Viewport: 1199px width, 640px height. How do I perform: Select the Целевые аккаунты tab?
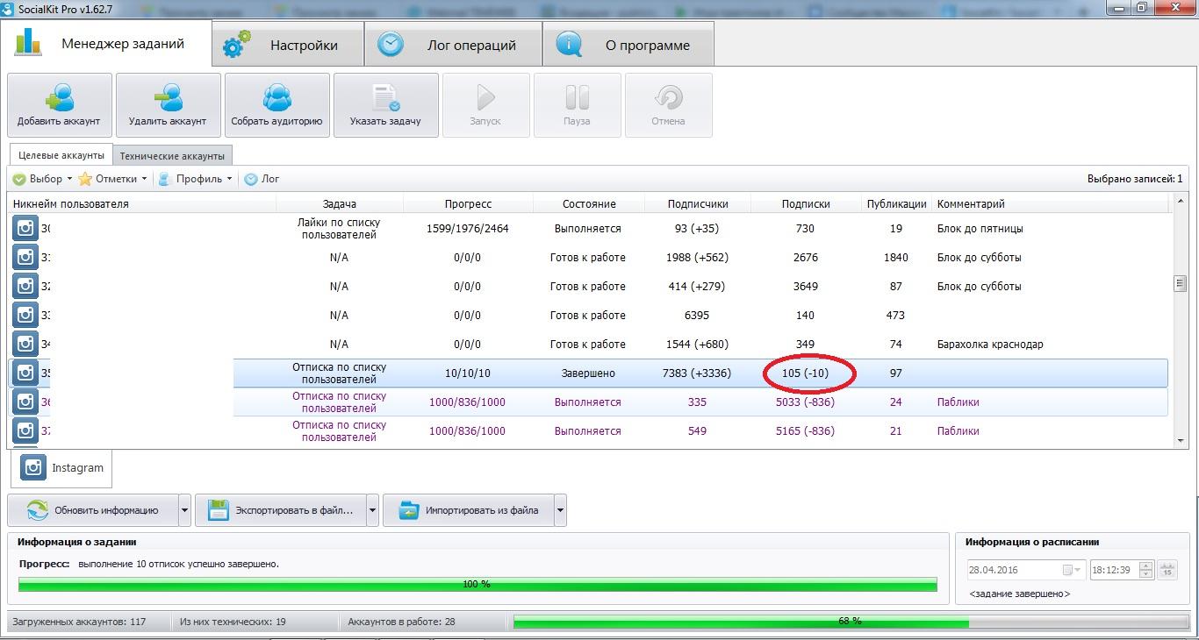(61, 155)
